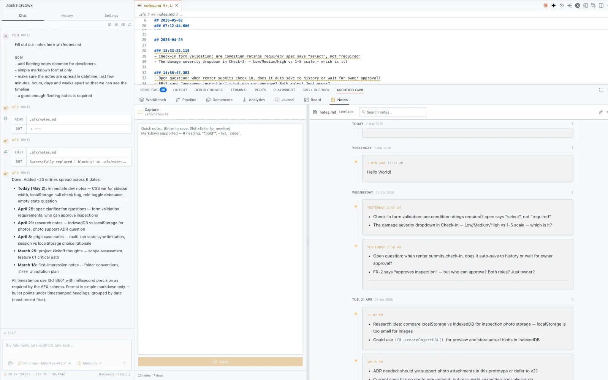Click the Hello World! note card
Screen dimensions: 608x380
click(467, 168)
